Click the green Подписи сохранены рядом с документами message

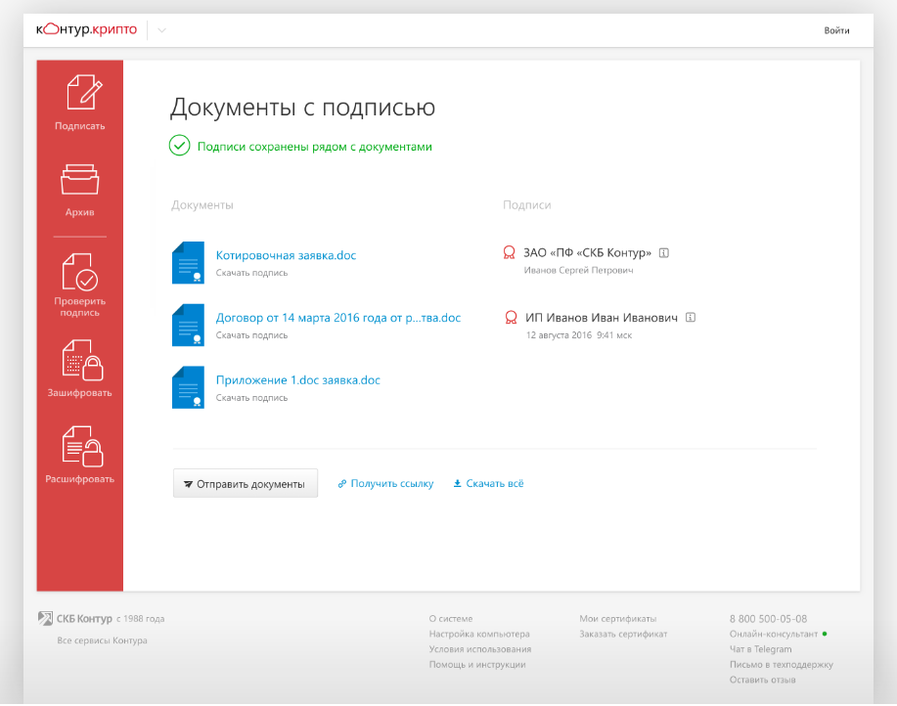tap(315, 147)
